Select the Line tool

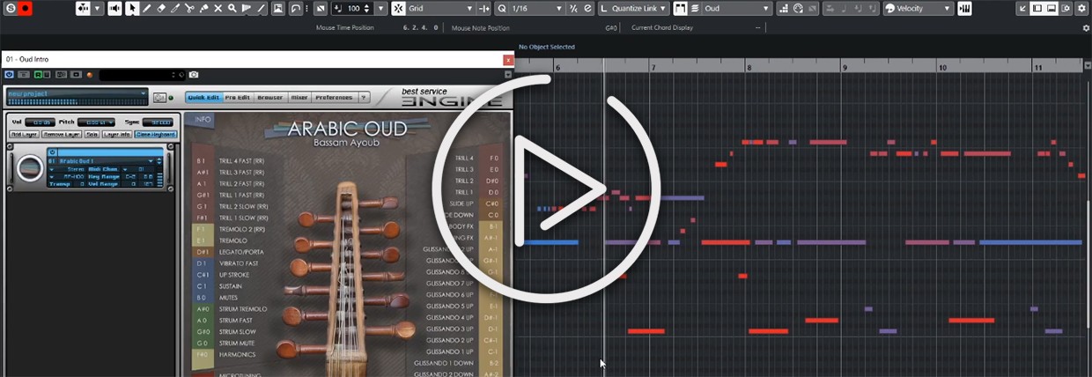coord(261,8)
